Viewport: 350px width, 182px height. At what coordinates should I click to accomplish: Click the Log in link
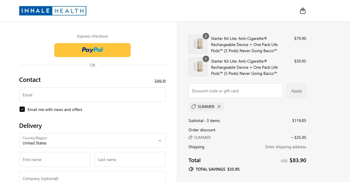coord(160,80)
